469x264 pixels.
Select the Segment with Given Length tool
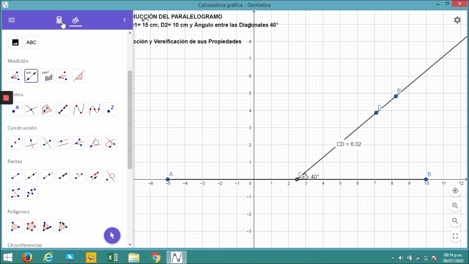click(x=78, y=176)
